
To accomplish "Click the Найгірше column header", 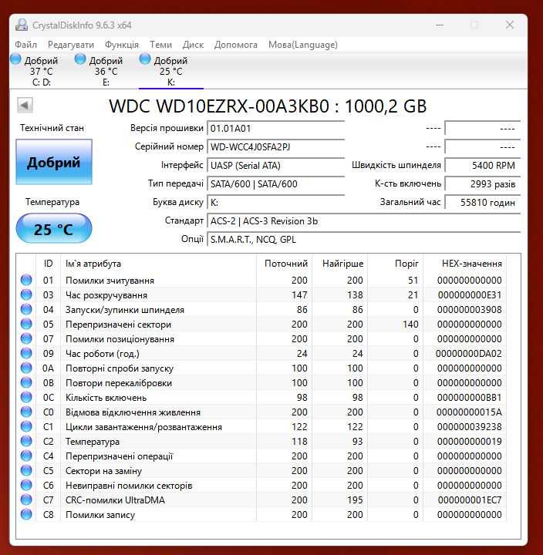I will 340,264.
